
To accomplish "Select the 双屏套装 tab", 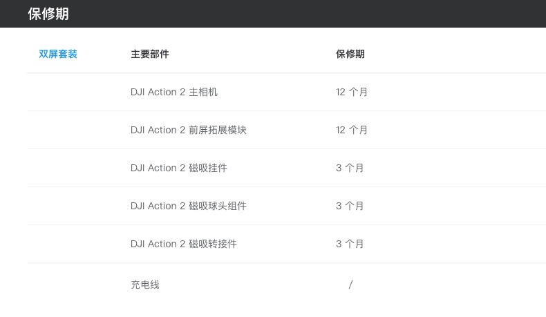I will [x=58, y=54].
